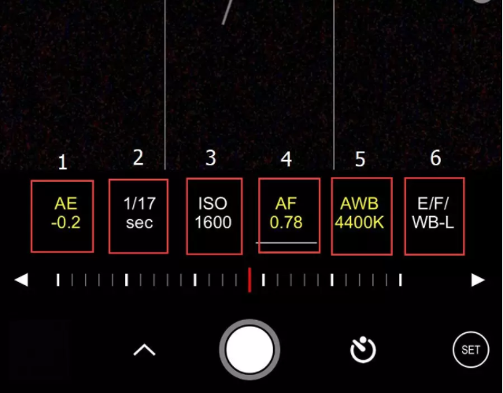Click the leftmost thick tick on the dial

pos(58,280)
